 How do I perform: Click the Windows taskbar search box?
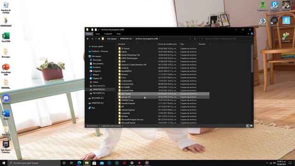pos(34,163)
